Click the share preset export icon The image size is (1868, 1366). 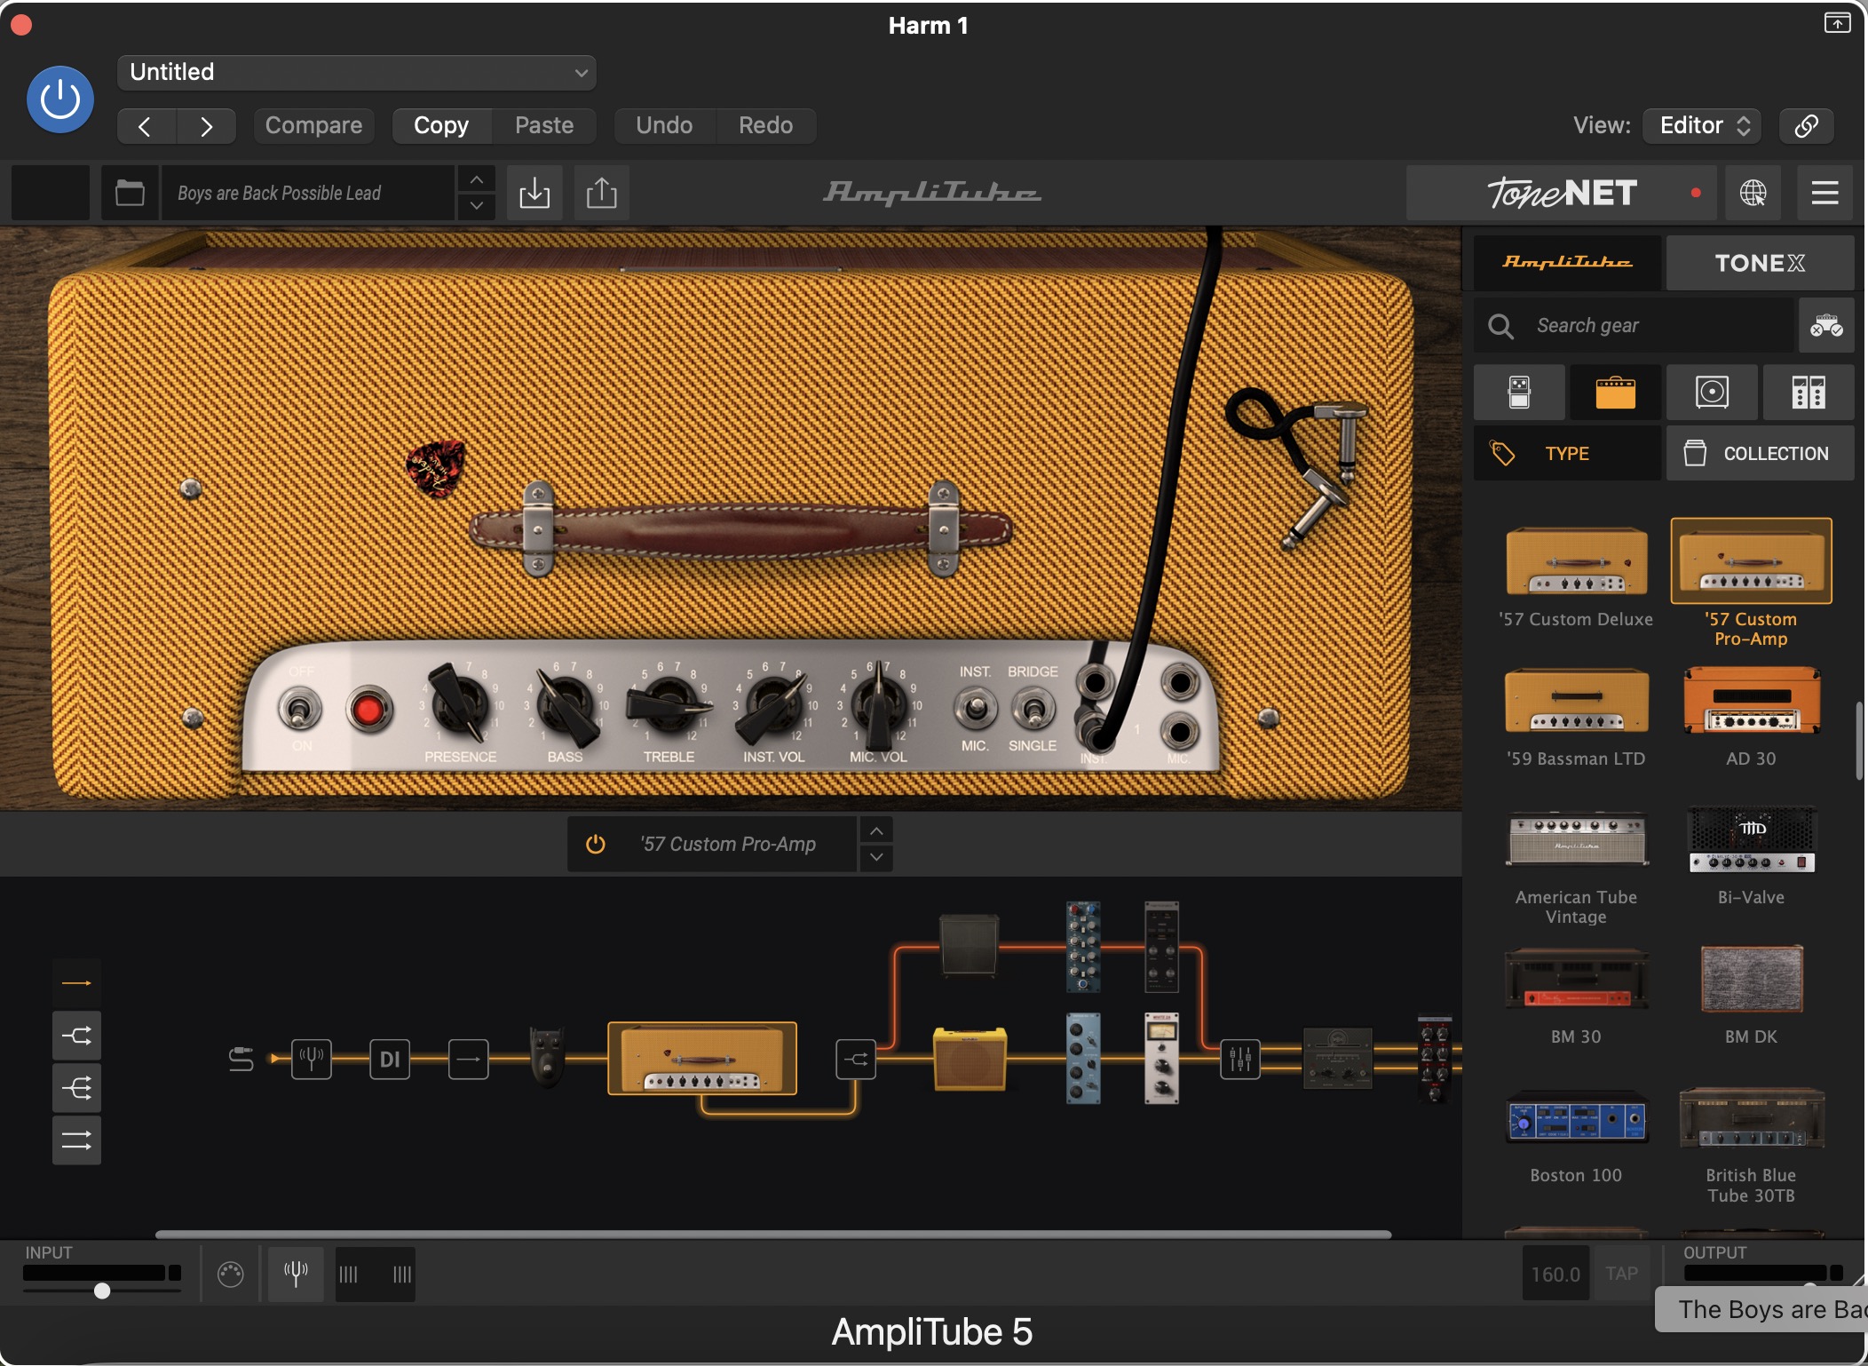click(x=602, y=193)
